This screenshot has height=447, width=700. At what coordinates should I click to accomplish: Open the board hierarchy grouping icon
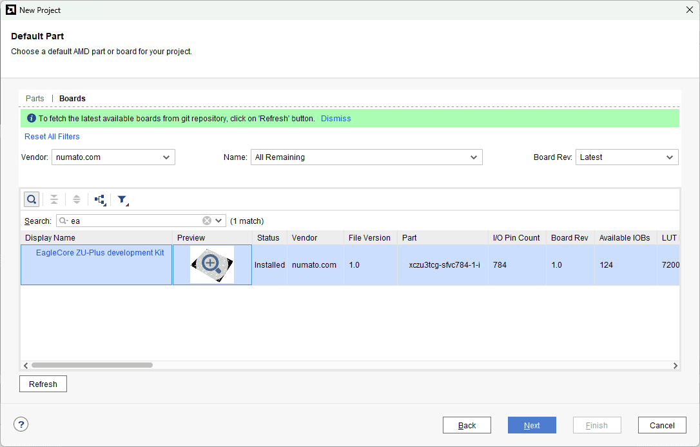100,200
